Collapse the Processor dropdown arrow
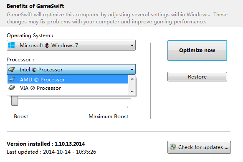 tap(132, 70)
